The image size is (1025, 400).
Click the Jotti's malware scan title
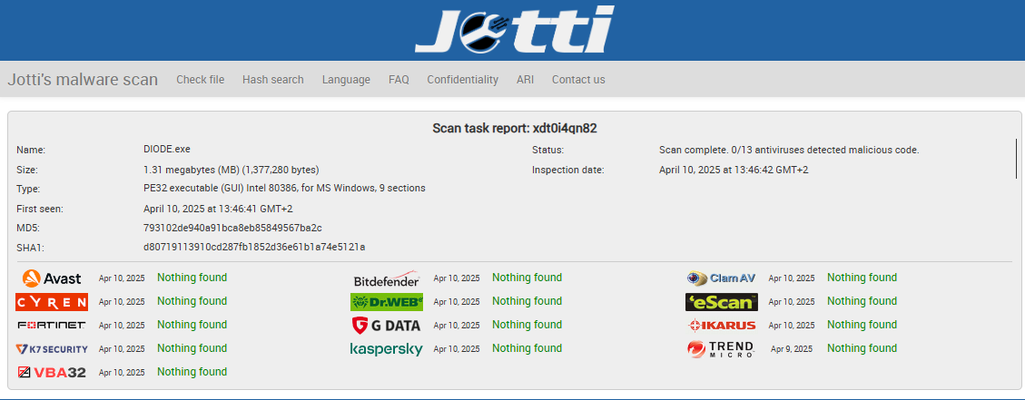click(x=83, y=80)
